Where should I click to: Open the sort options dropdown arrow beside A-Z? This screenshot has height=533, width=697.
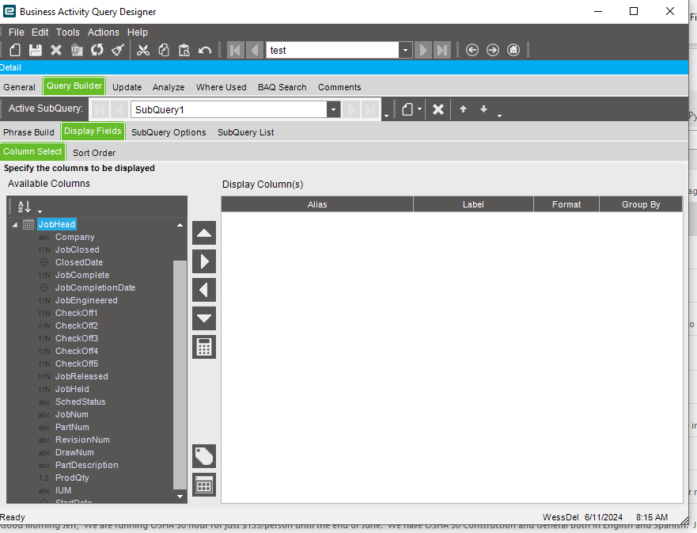pos(40,211)
